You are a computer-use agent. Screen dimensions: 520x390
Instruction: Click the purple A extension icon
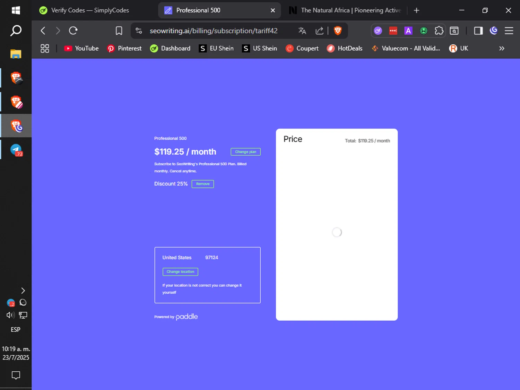(x=408, y=31)
